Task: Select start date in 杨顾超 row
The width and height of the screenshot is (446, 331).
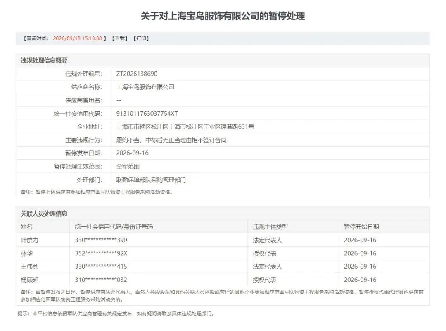Action: point(360,280)
